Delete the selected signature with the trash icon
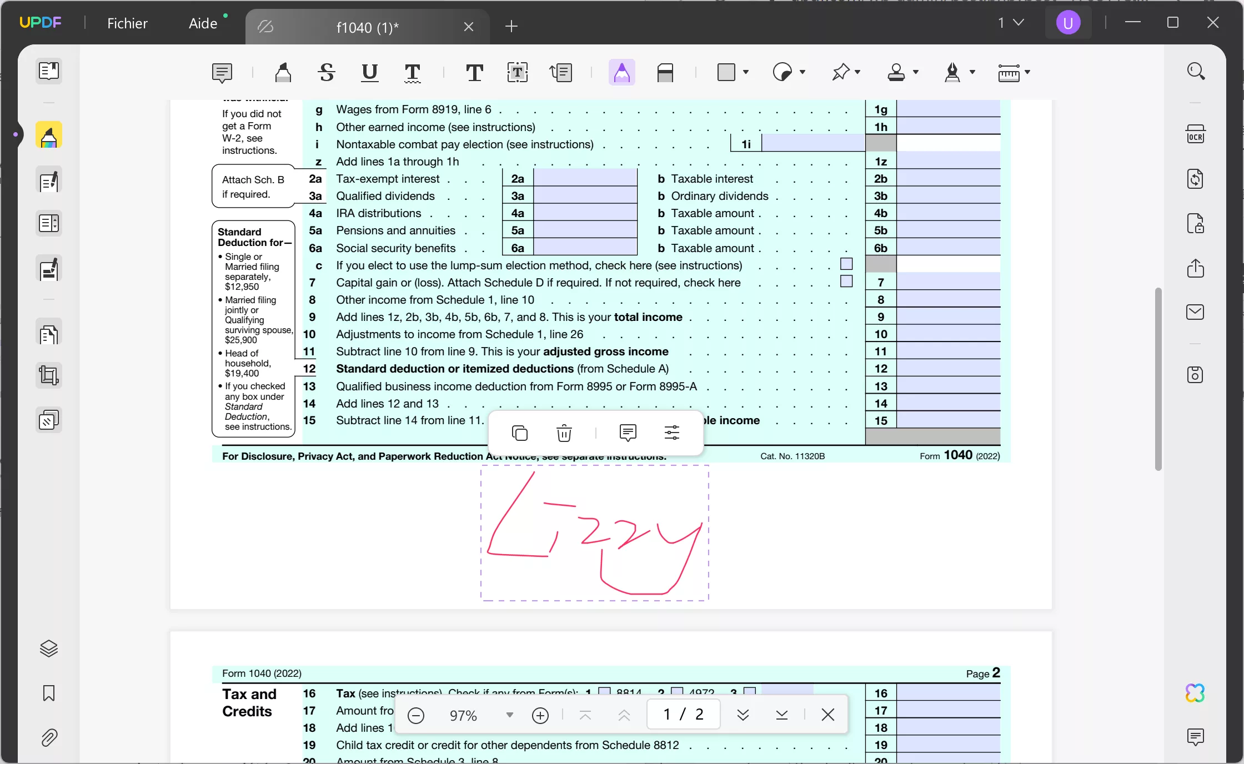Screen dimensions: 1244x764 pos(564,433)
